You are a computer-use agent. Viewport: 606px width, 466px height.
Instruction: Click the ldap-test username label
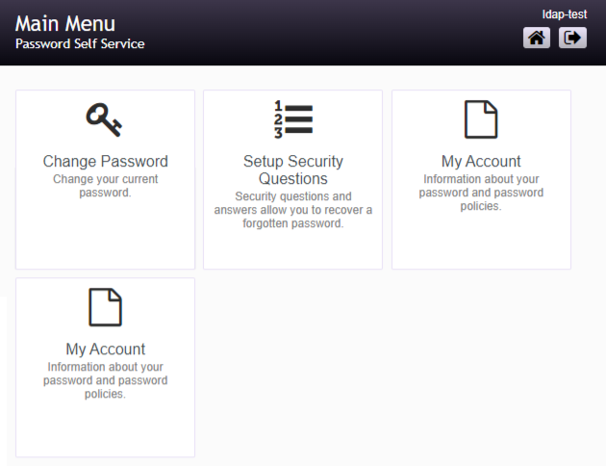click(564, 14)
